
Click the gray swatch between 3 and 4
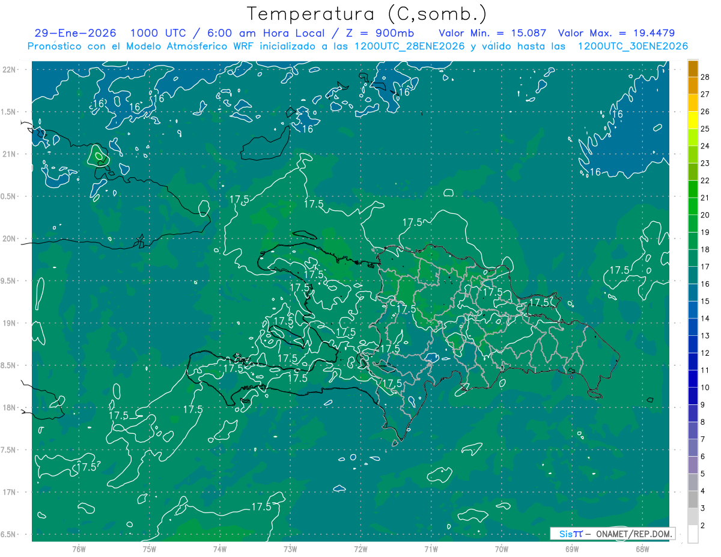click(x=693, y=499)
